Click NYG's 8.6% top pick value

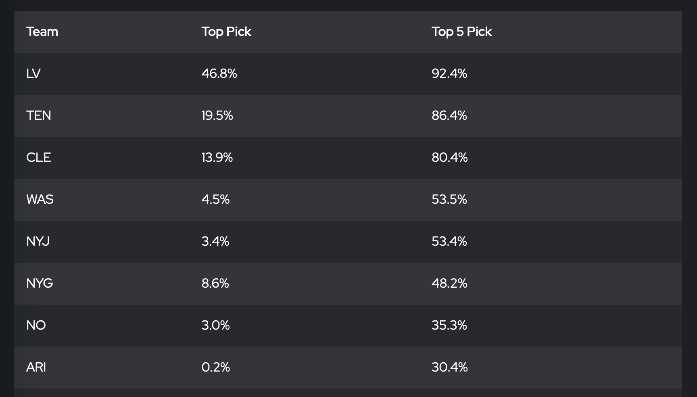click(215, 284)
